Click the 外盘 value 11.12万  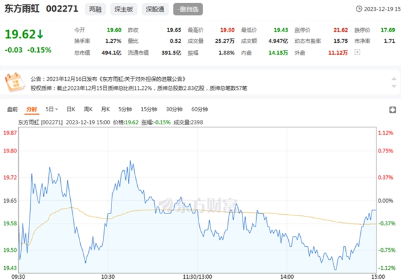pos(338,53)
